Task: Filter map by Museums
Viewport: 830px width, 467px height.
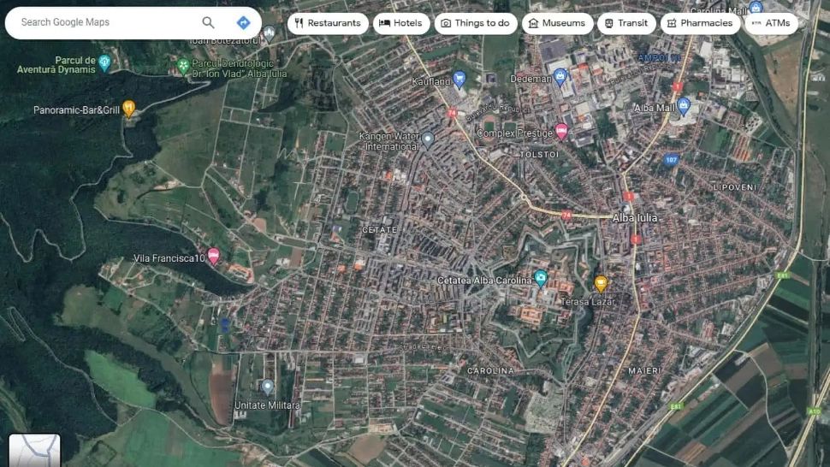Action: click(x=557, y=23)
